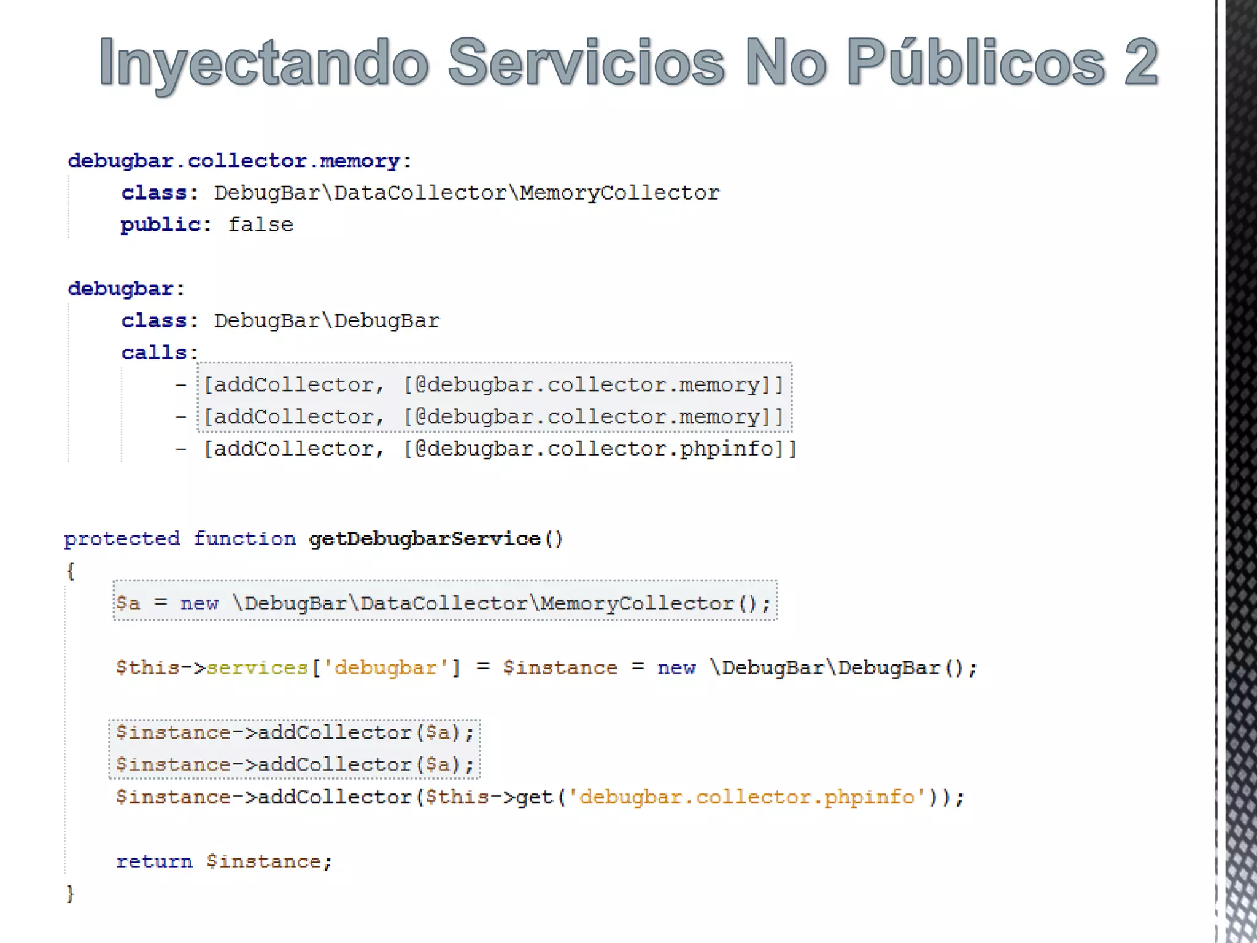Click the first addCollector memory call in the YAML
Image resolution: width=1257 pixels, height=943 pixels.
[x=494, y=385]
